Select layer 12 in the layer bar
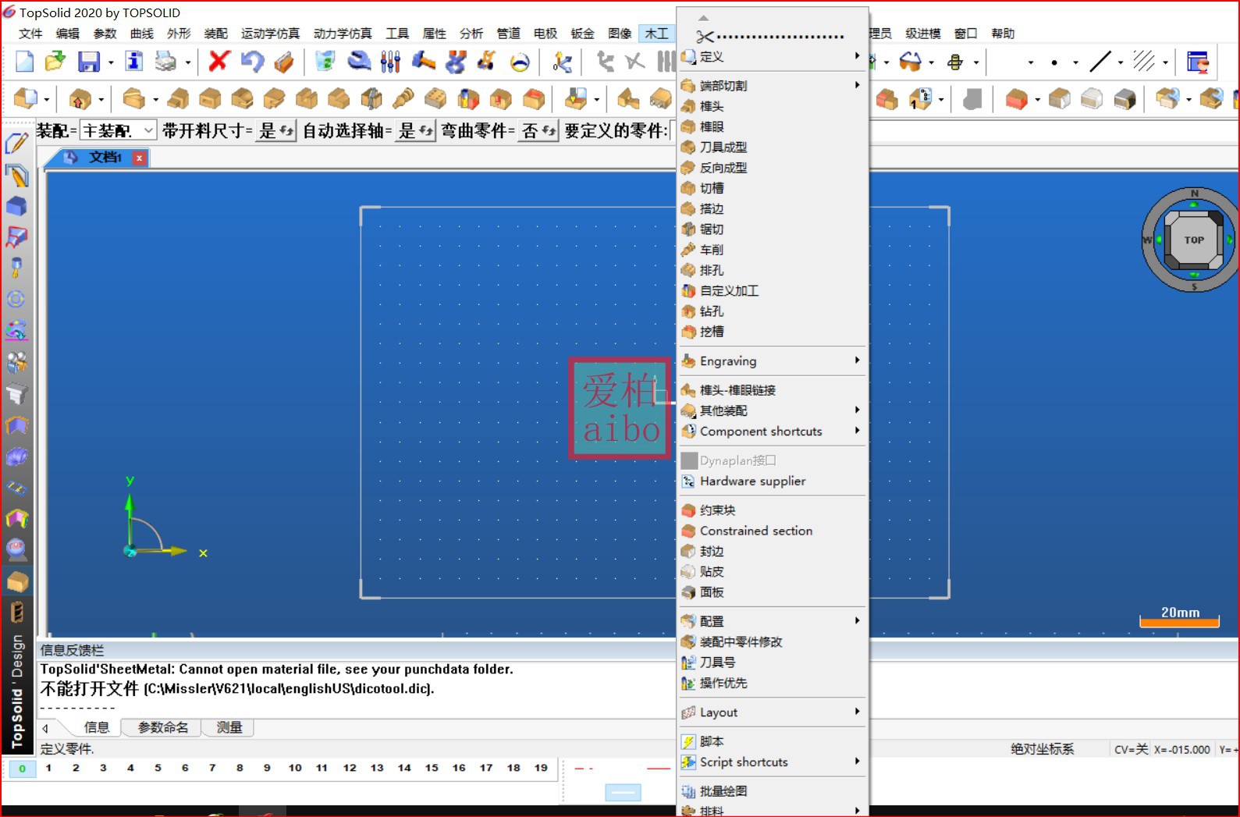1240x817 pixels. [x=350, y=768]
